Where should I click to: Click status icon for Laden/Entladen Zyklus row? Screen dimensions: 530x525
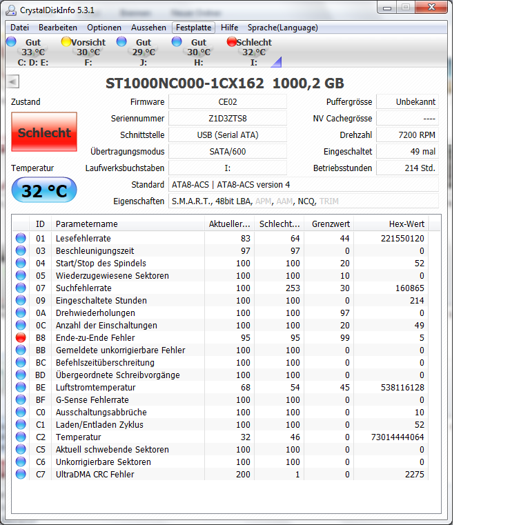(x=21, y=424)
